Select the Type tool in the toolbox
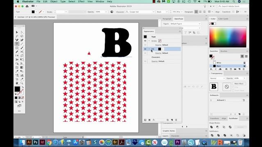The height and width of the screenshot is (147, 262). point(17,44)
